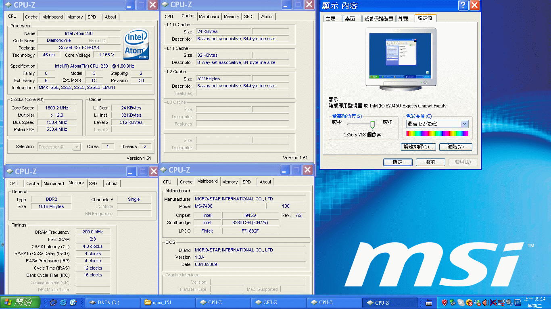Screen dimensions: 551x309
Task: Click the blue square tray icon beside the clock
Action: click(518, 303)
